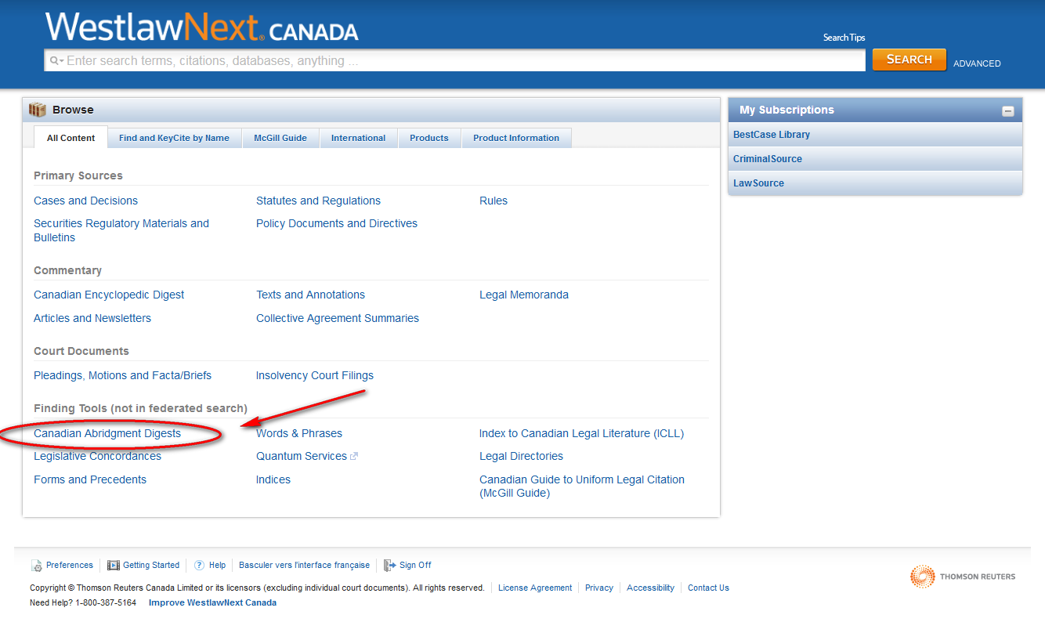Click the main search input field
Viewport: 1045px width, 633px height.
click(x=455, y=61)
